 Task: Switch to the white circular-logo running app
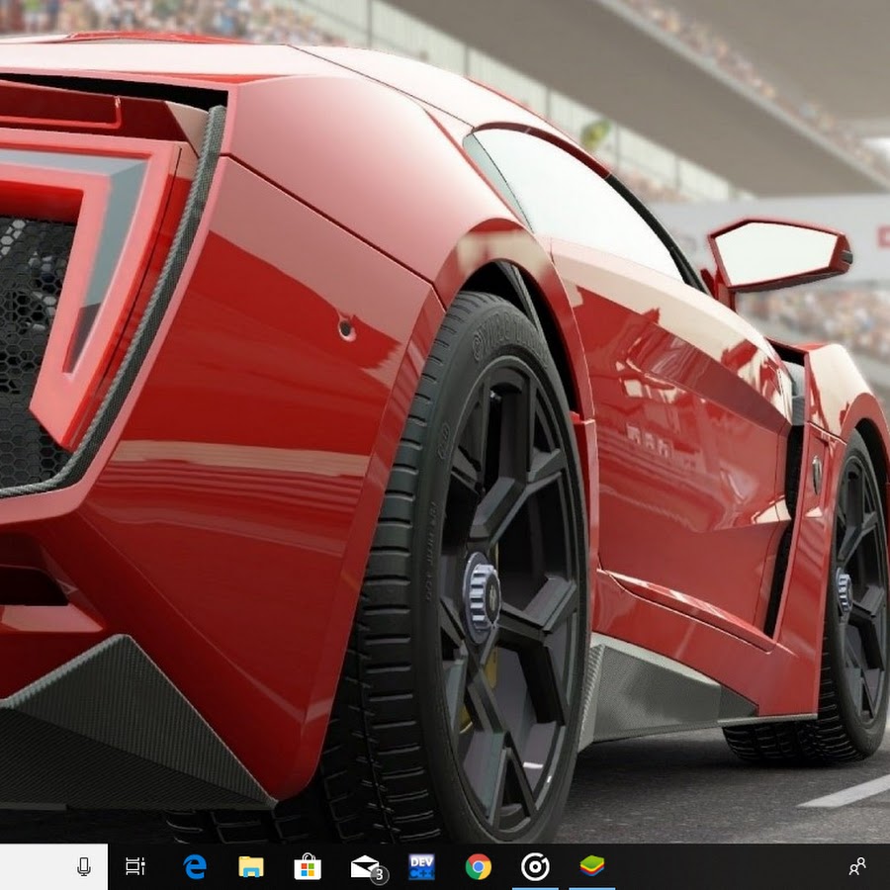point(535,866)
